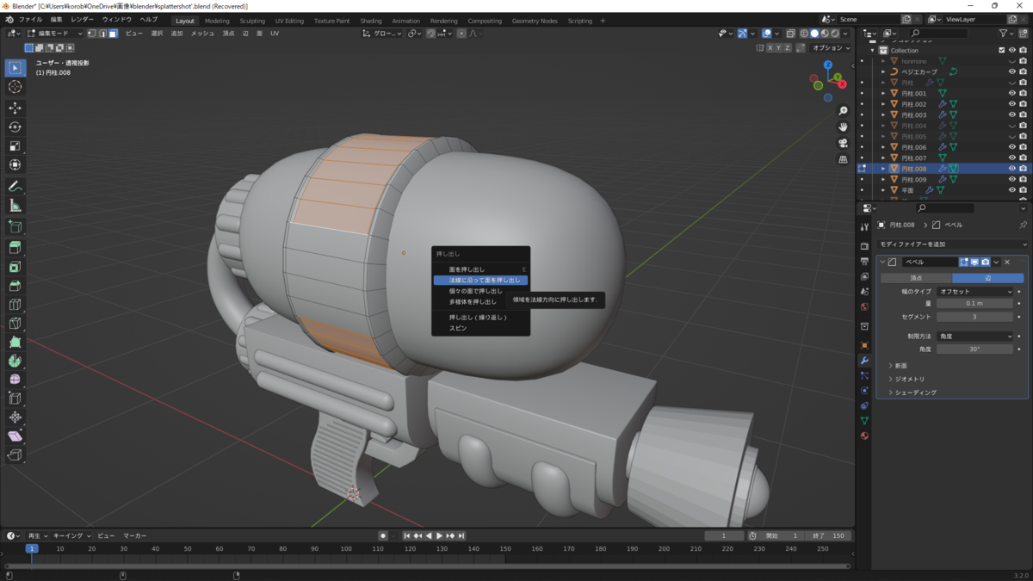Jump to timeline start frame
The height and width of the screenshot is (581, 1033).
(x=407, y=535)
